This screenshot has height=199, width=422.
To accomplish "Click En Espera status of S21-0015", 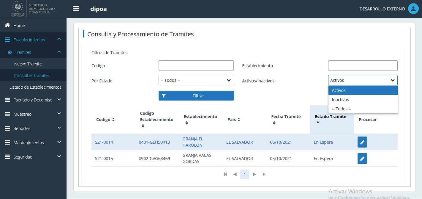I will [x=323, y=159].
